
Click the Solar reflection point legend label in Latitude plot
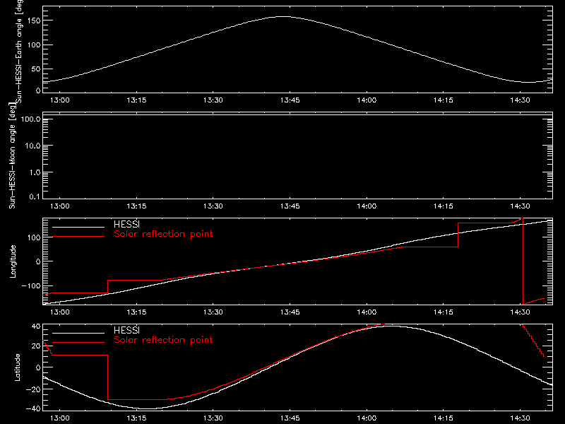[x=163, y=340]
